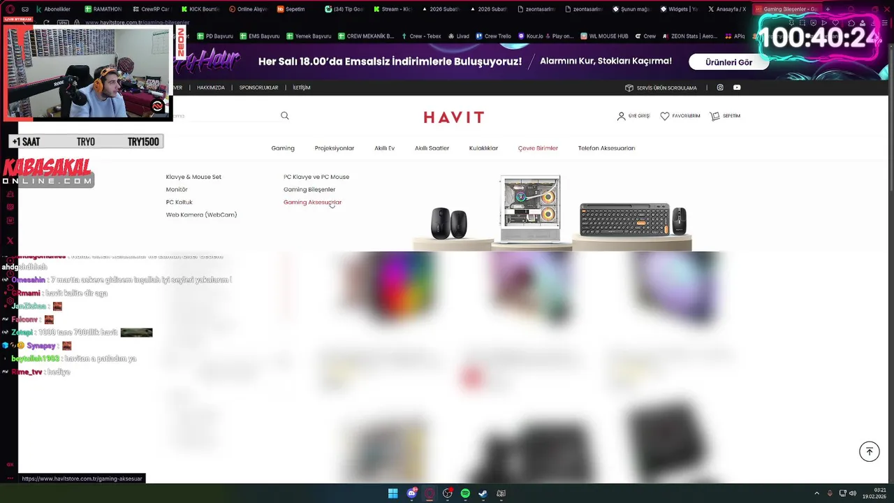This screenshot has height=503, width=894.
Task: Open Steam from the taskbar
Action: click(x=483, y=493)
